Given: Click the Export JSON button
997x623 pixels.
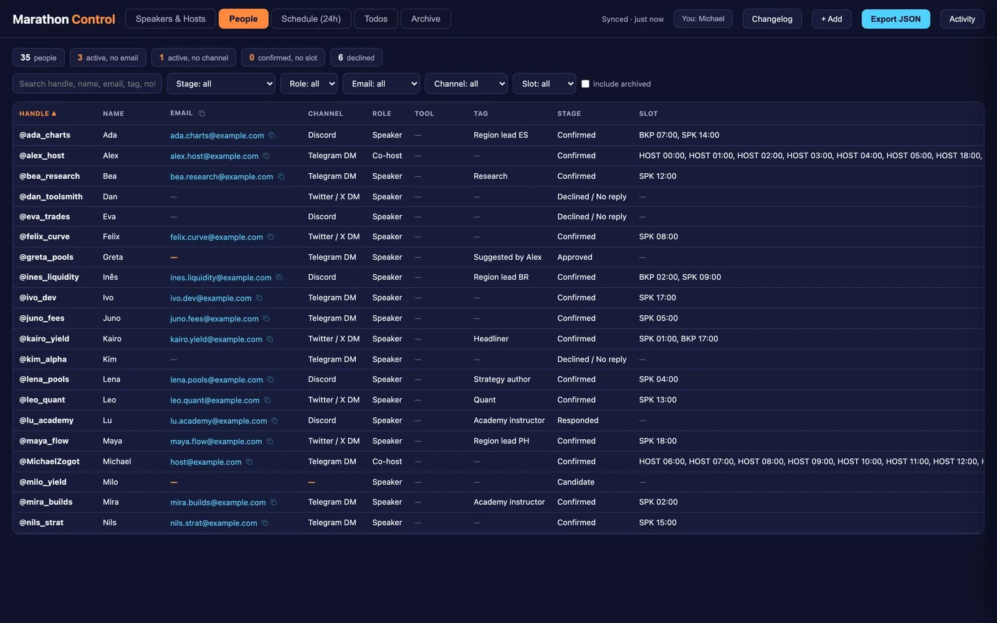Looking at the screenshot, I should tap(895, 19).
